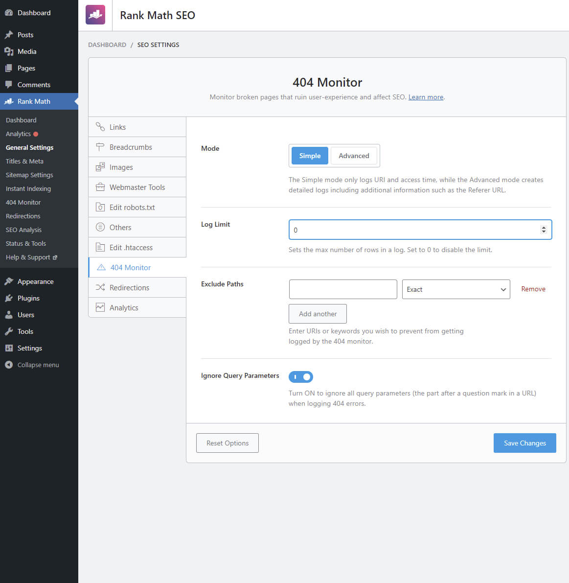Click the Links chain icon

click(100, 127)
